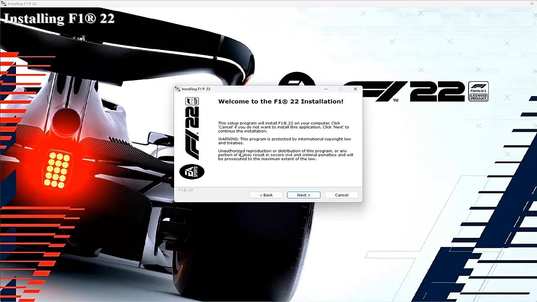Click the large Formula 1 Licensed Product badge
This screenshot has width=537, height=302.
[x=479, y=91]
